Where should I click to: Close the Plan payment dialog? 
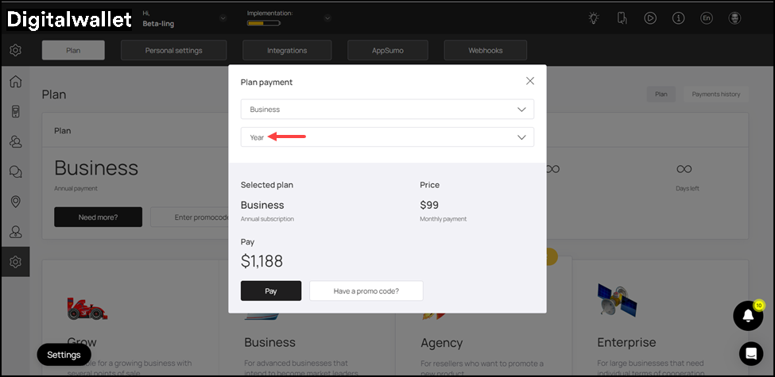[530, 81]
